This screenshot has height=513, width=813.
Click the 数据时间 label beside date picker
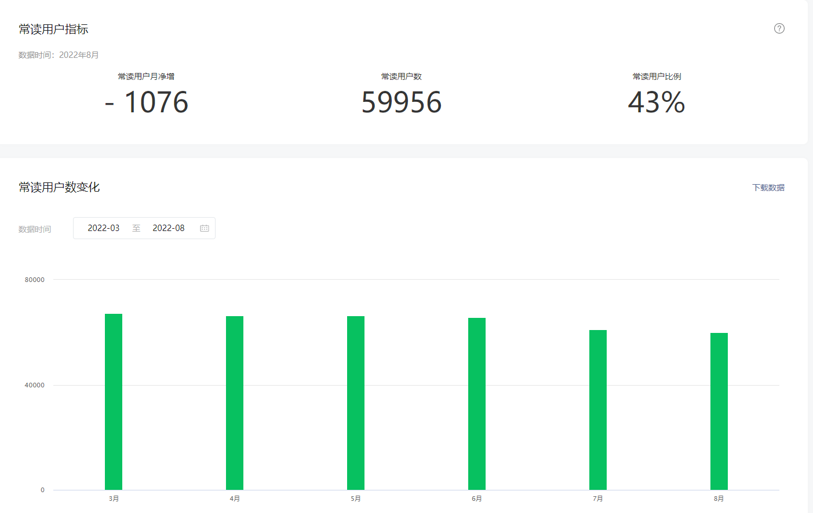(x=35, y=229)
